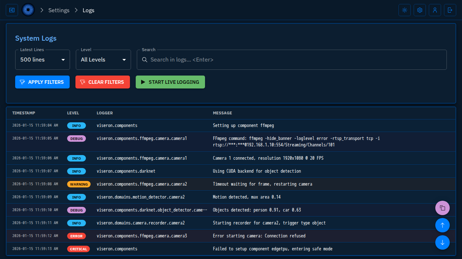This screenshot has height=259, width=462.
Task: Click the 'Using CUDA backend' message
Action: tap(257, 171)
